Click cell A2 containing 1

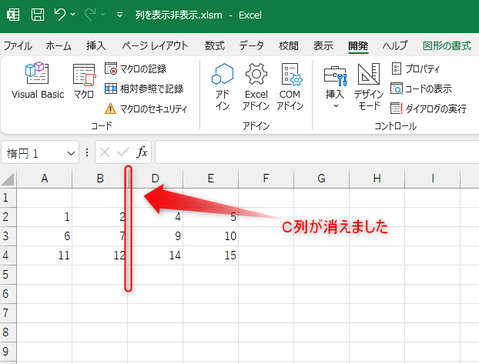click(45, 217)
